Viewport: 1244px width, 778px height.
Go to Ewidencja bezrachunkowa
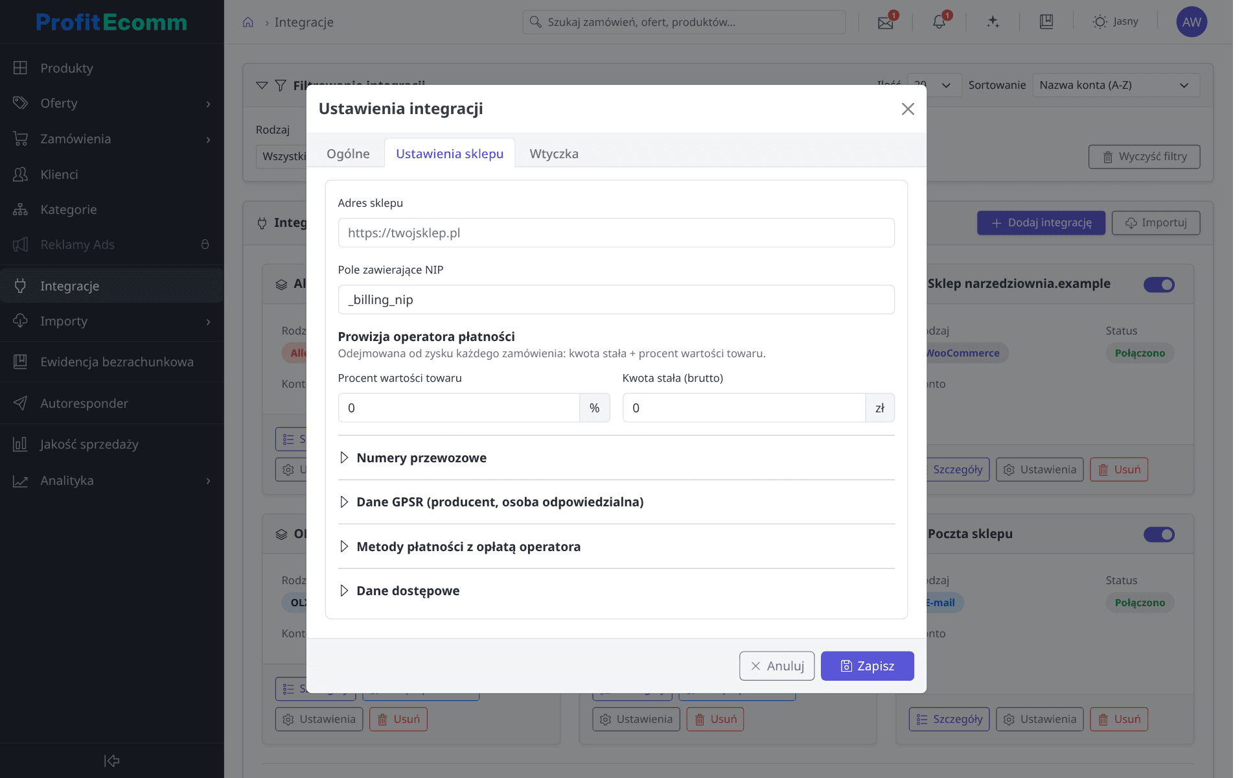click(111, 362)
